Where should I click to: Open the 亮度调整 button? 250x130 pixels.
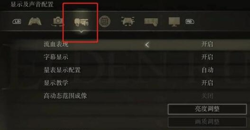[207, 109]
